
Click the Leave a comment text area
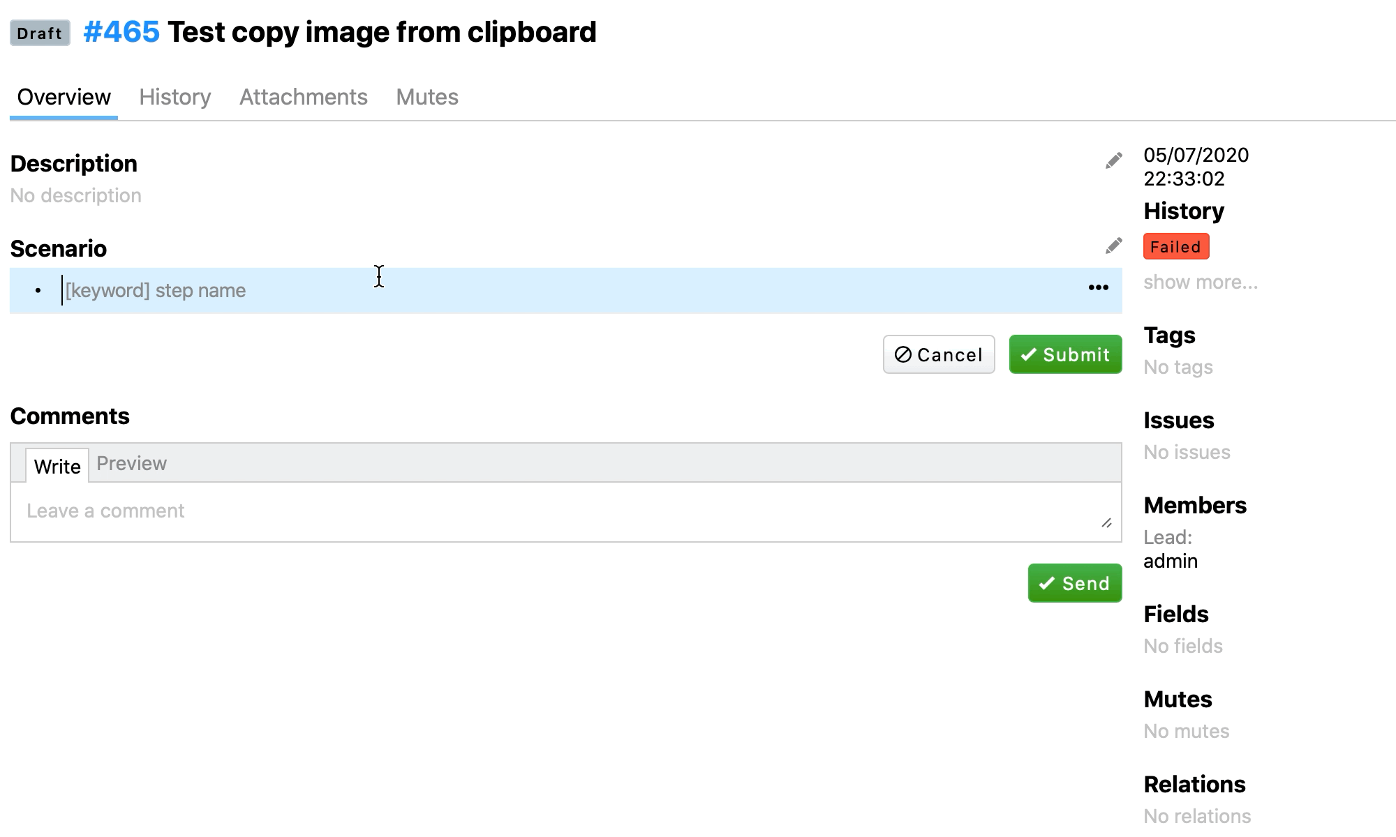tap(558, 511)
